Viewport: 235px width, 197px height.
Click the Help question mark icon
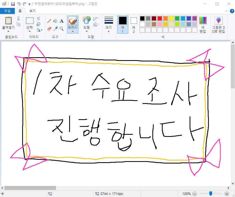(x=232, y=11)
